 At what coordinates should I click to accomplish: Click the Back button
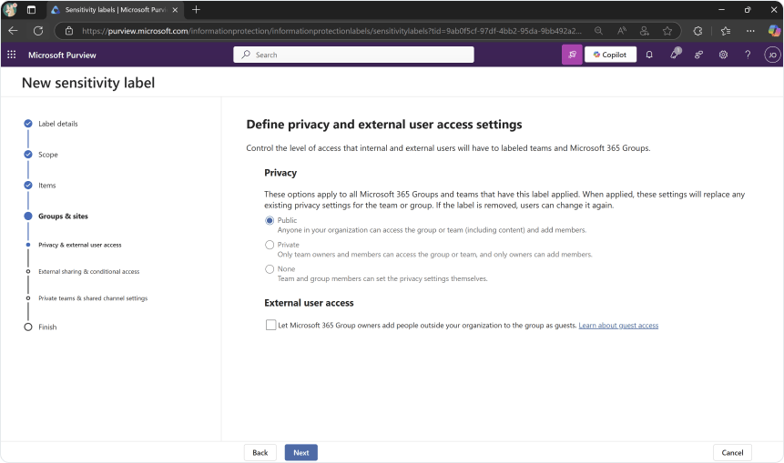(260, 452)
